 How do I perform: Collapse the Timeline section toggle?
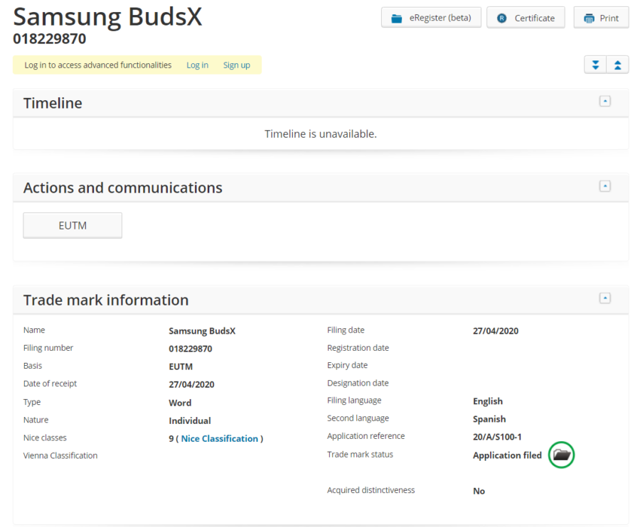(x=605, y=102)
